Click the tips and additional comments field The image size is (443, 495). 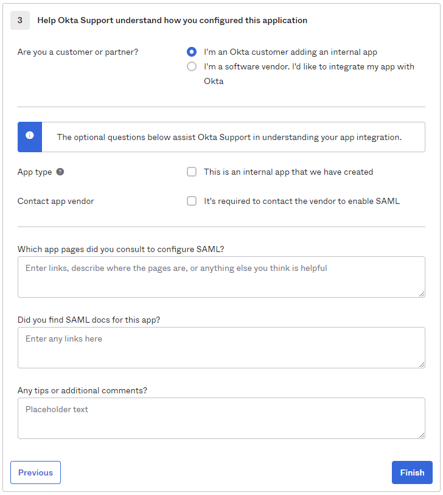221,418
